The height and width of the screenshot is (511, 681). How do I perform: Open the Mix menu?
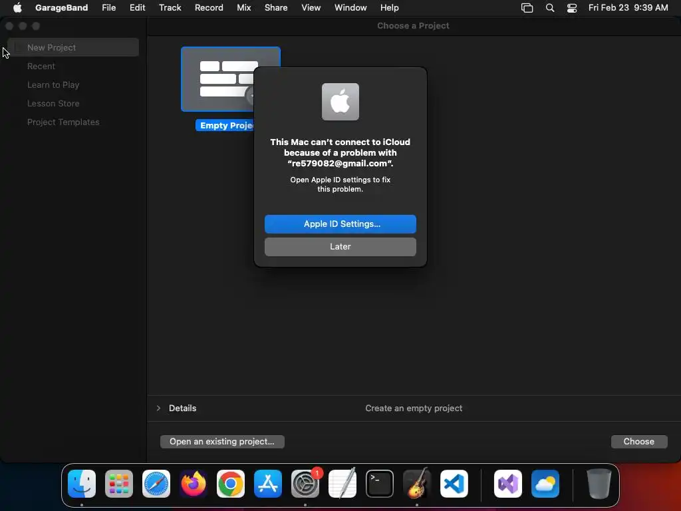click(x=243, y=8)
